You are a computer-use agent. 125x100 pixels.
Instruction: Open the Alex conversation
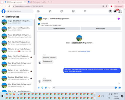[17, 85]
